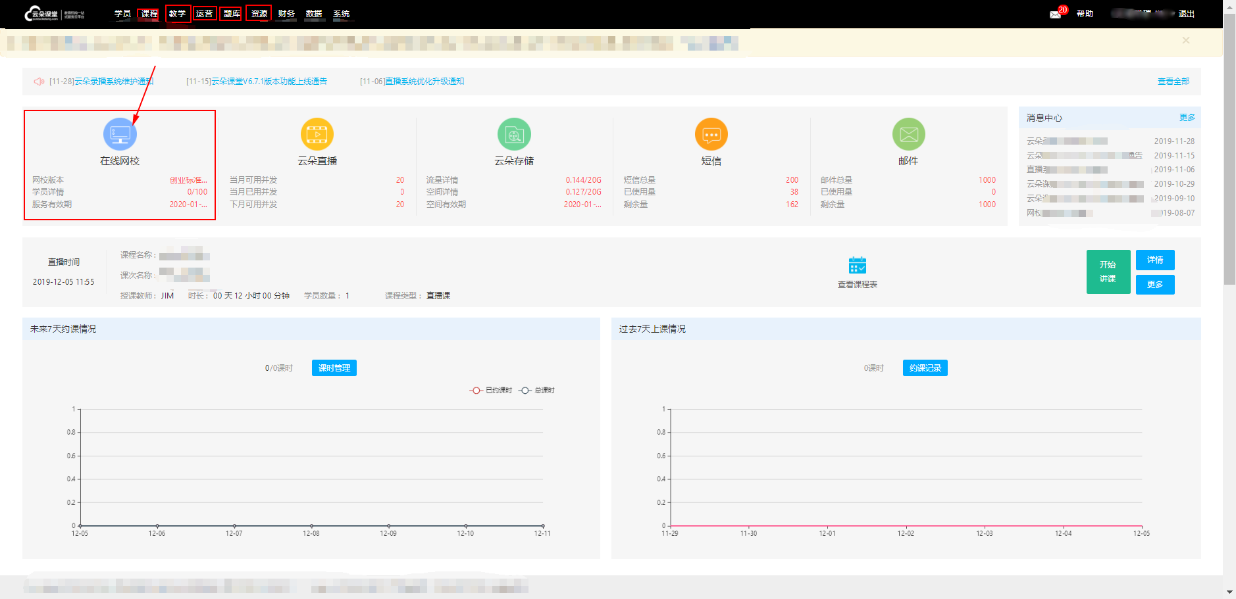Viewport: 1236px width, 599px height.
Task: Open the 云朵直播 film icon
Action: click(x=317, y=134)
